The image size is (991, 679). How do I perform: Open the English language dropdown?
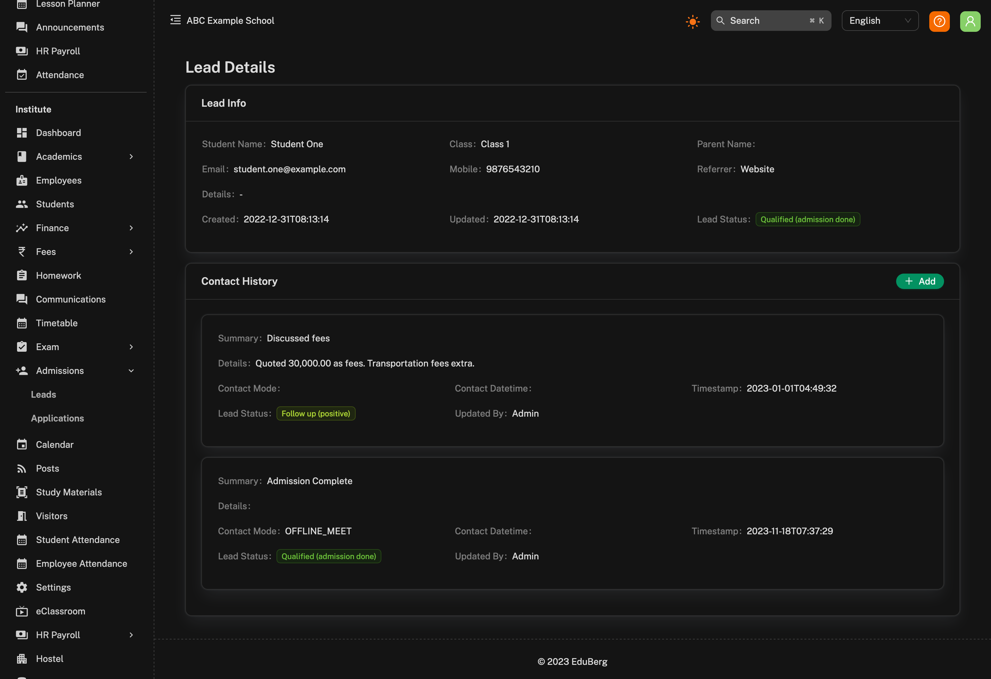click(x=880, y=21)
